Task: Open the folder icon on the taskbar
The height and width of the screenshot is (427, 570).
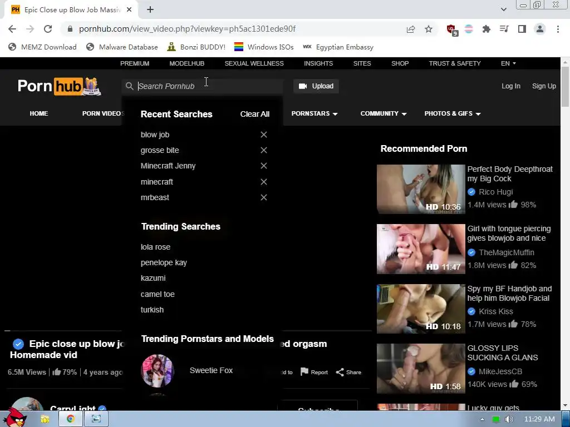Action: 45,419
